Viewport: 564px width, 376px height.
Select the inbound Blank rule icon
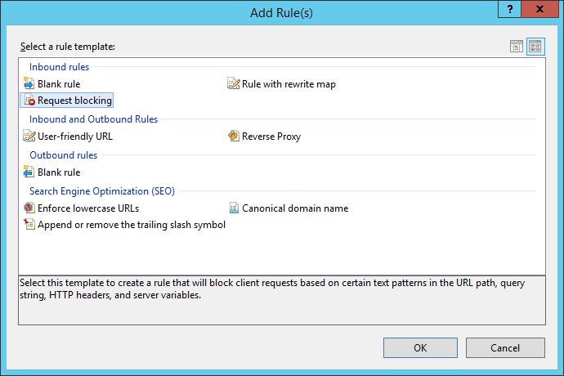point(30,83)
